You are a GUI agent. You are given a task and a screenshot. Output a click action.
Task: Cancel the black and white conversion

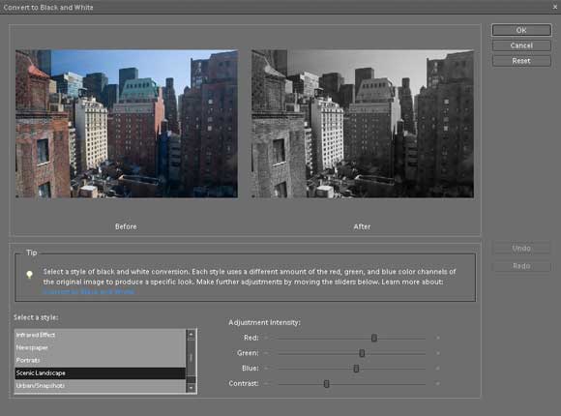[x=521, y=45]
